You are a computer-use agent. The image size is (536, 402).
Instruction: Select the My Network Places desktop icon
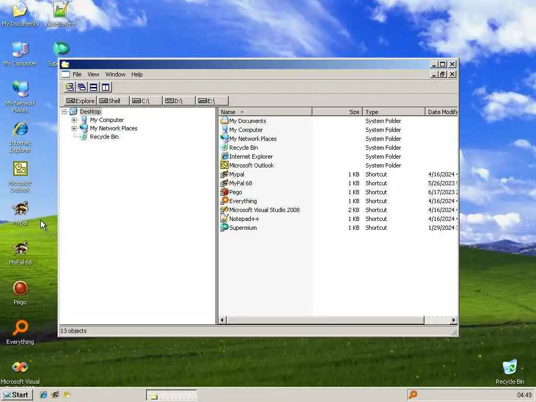point(20,97)
